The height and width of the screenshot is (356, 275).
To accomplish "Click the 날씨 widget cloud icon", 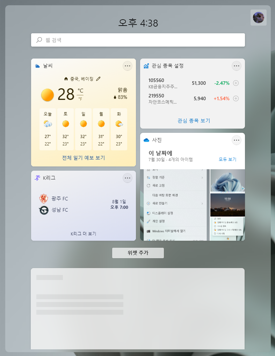I will click(37, 66).
